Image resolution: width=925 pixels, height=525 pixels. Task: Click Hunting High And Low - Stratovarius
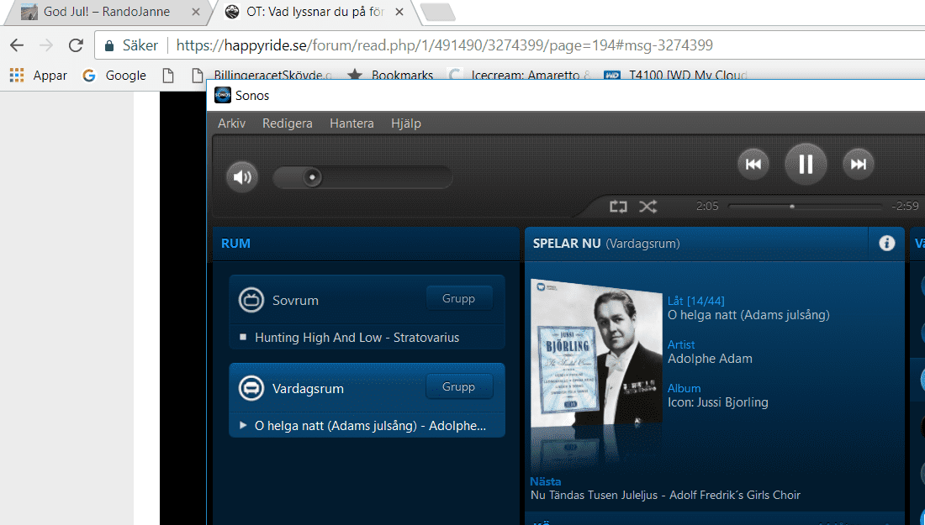coord(357,338)
